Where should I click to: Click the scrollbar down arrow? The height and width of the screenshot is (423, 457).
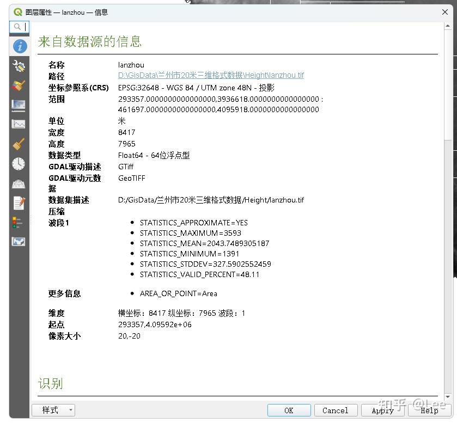(x=448, y=396)
